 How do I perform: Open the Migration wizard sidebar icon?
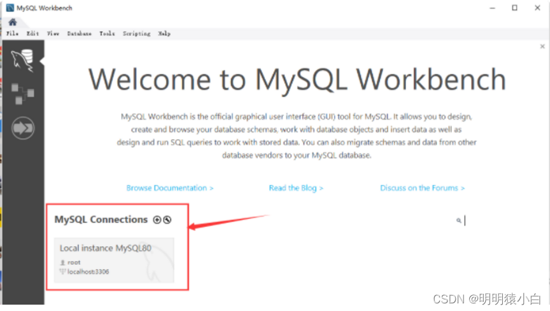(x=23, y=128)
